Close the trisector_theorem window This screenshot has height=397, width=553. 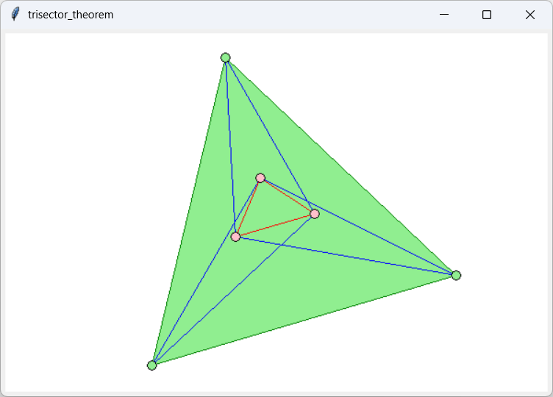point(529,15)
